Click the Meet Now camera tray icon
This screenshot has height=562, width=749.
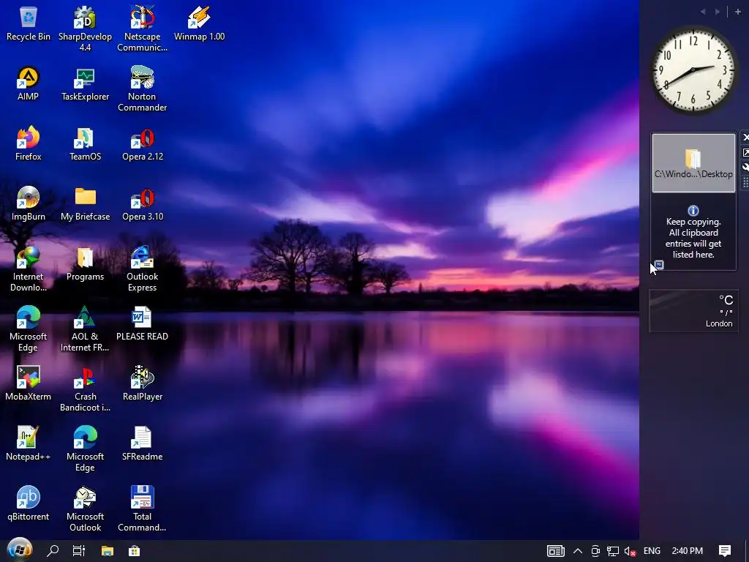coord(595,551)
